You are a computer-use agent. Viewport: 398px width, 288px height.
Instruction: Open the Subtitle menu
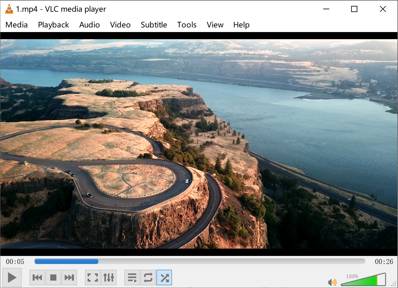154,25
